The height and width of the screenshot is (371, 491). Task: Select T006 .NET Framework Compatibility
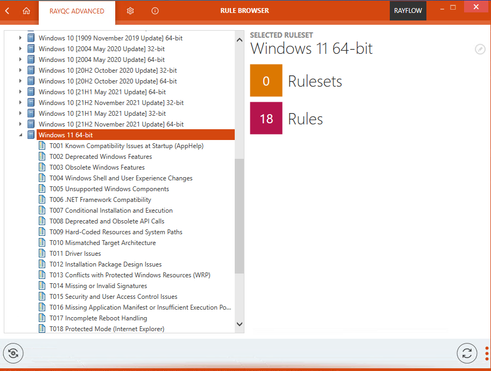100,200
